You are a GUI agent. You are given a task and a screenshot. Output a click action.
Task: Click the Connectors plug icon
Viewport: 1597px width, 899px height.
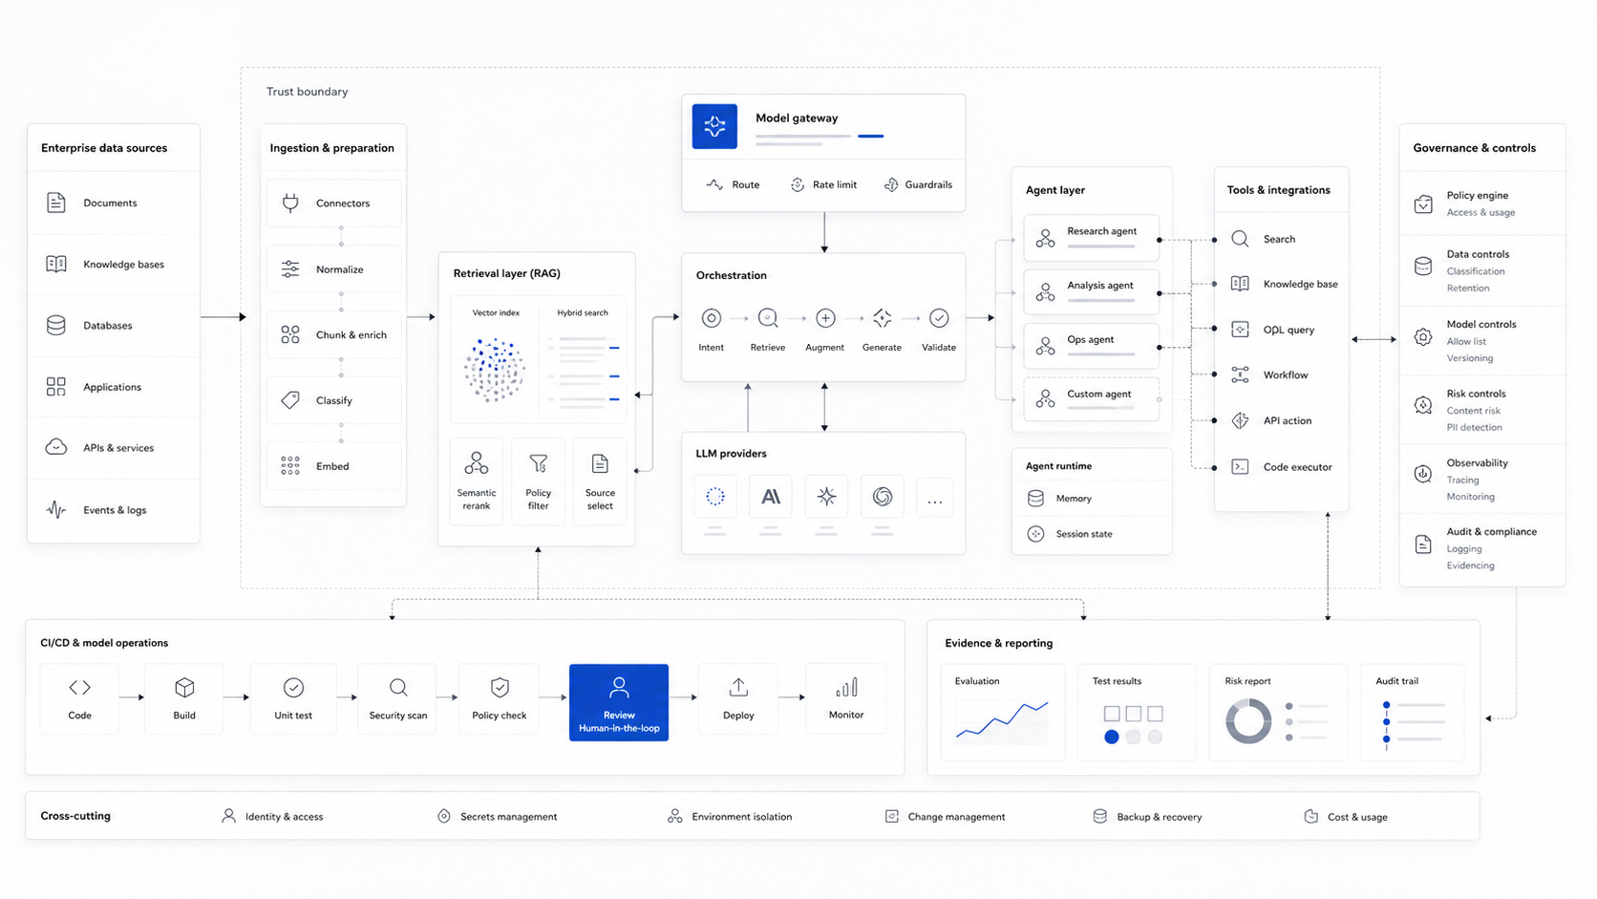coord(290,203)
